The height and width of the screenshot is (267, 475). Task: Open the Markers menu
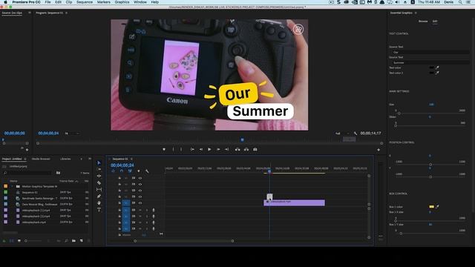pos(104,2)
